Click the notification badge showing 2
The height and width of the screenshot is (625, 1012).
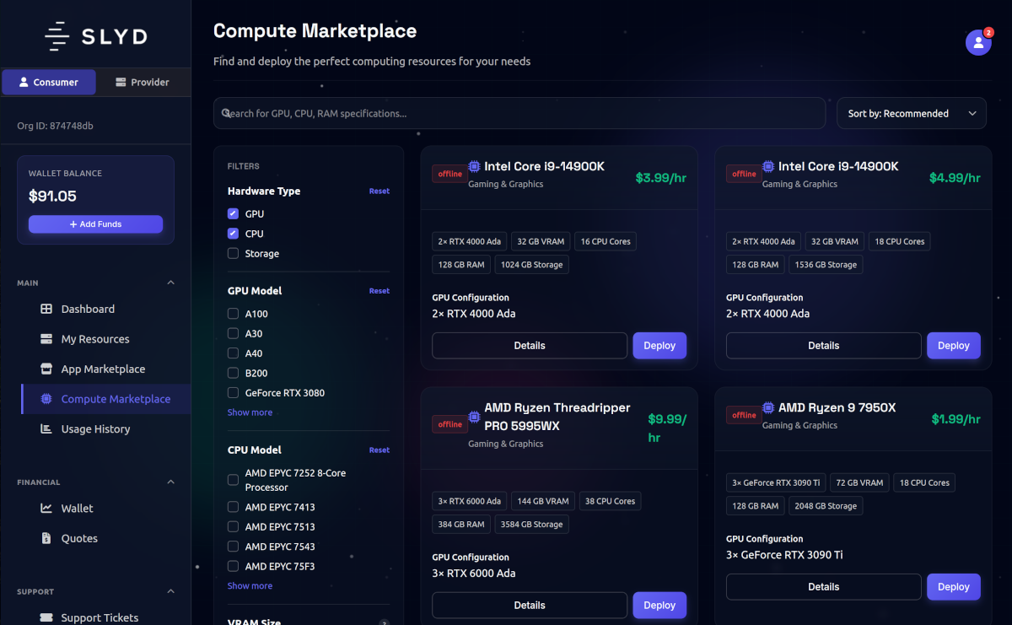click(x=988, y=32)
